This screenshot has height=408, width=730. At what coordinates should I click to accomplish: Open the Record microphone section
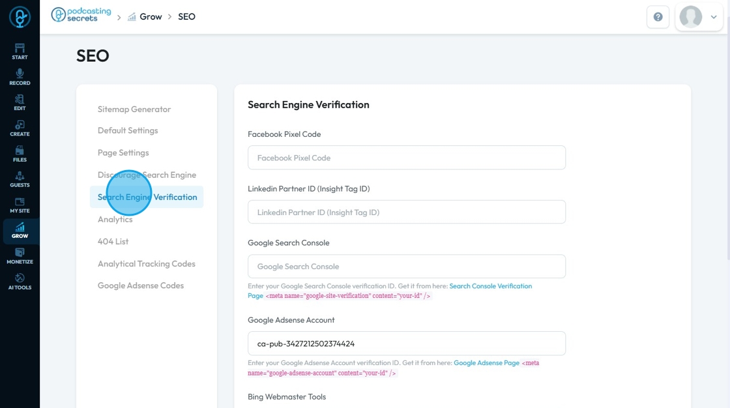20,77
